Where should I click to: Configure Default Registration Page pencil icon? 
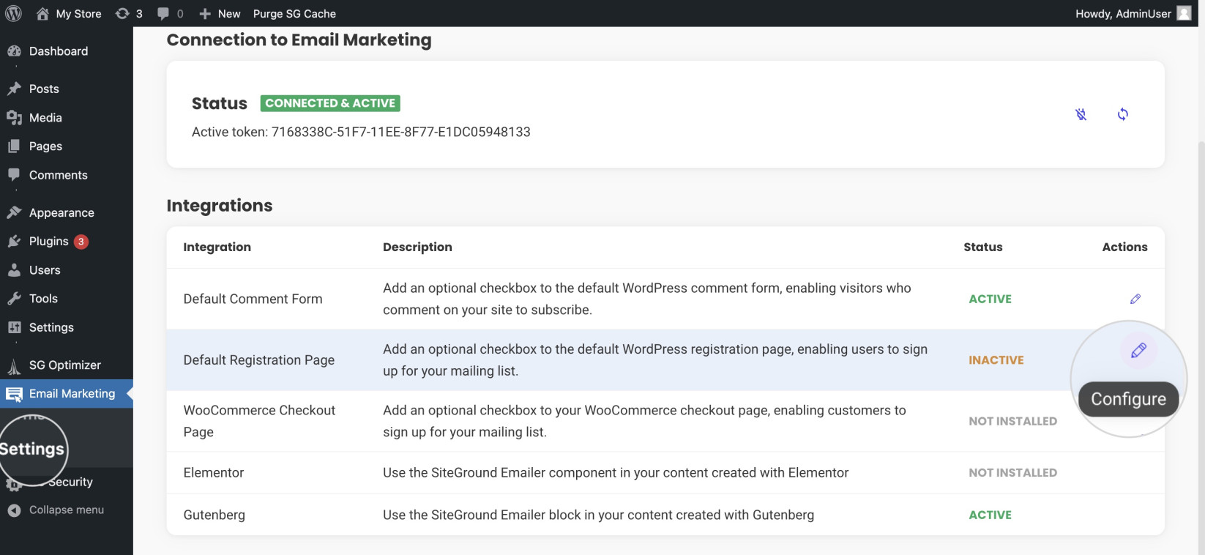click(1138, 350)
